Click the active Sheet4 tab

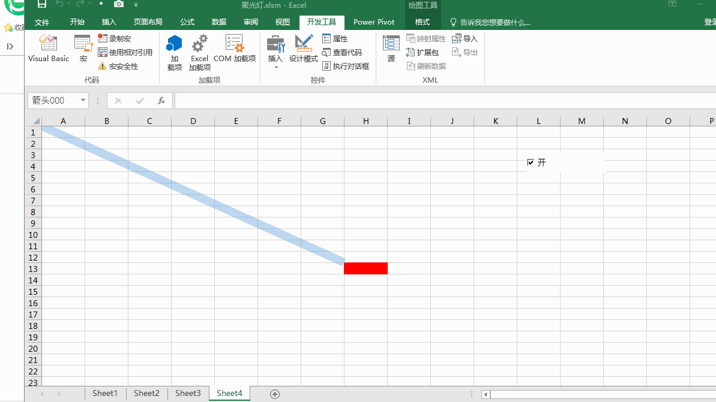click(x=229, y=394)
